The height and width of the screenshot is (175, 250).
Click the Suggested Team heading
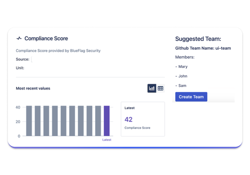pos(198,39)
